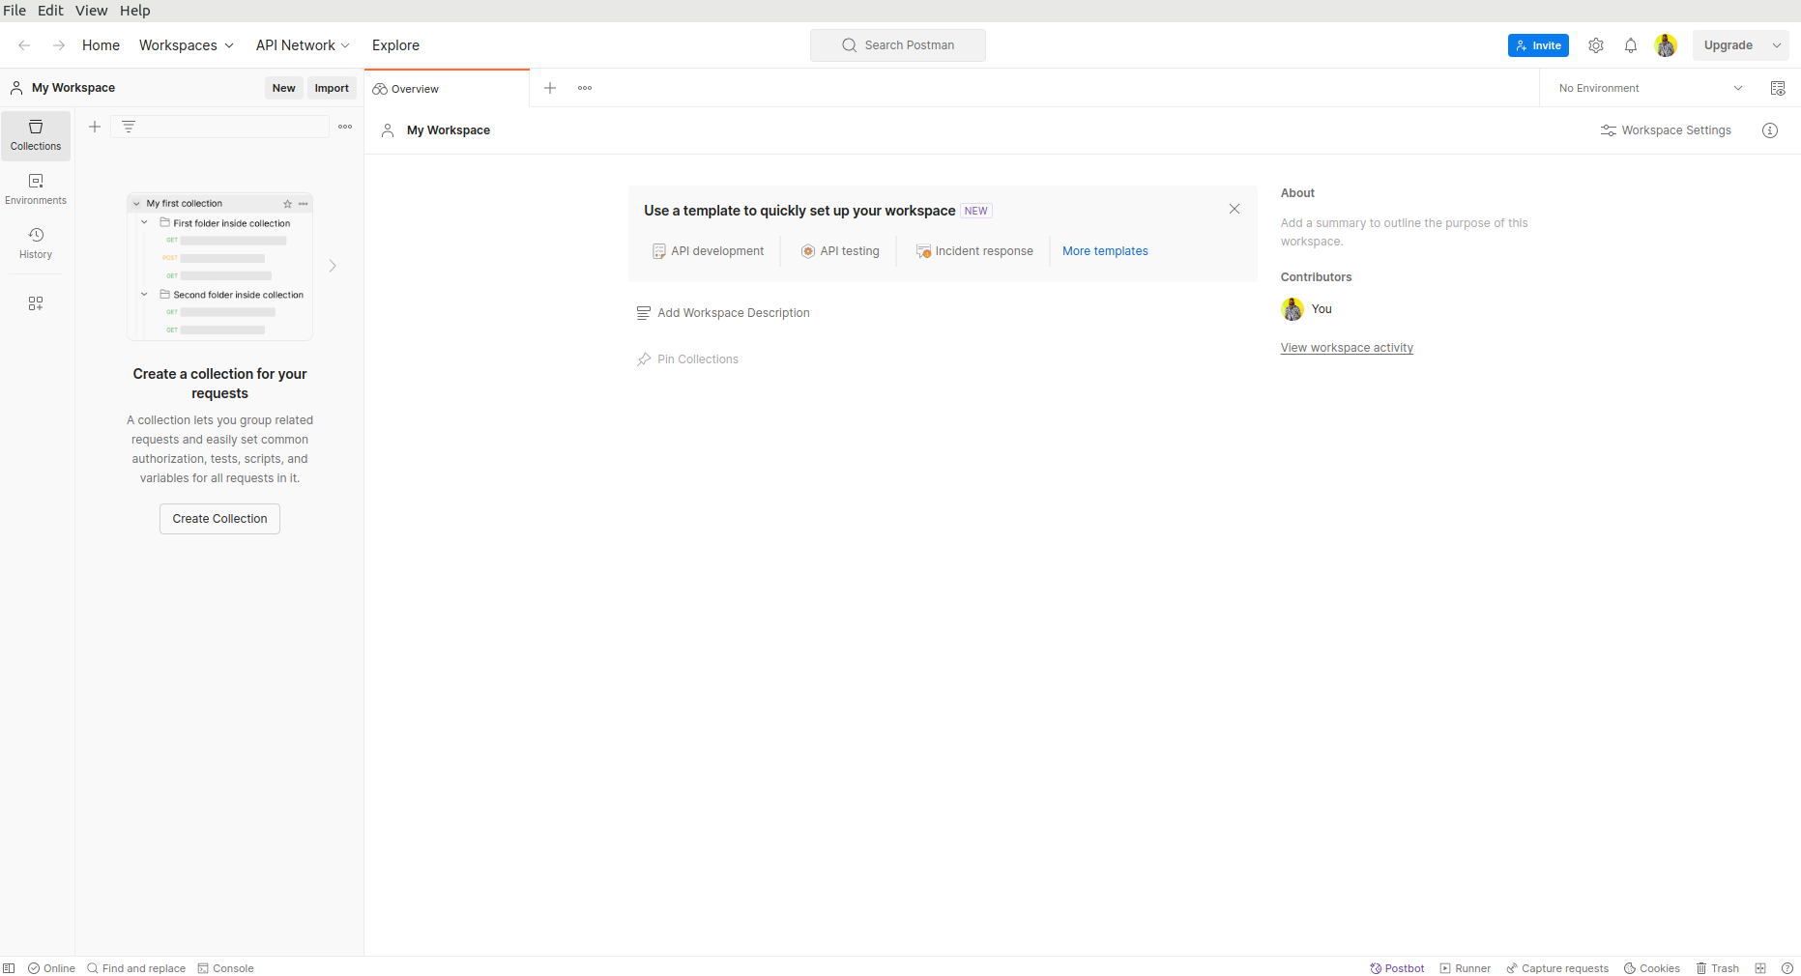This screenshot has height=976, width=1801.
Task: Open a new tab with plus icon
Action: [x=550, y=88]
